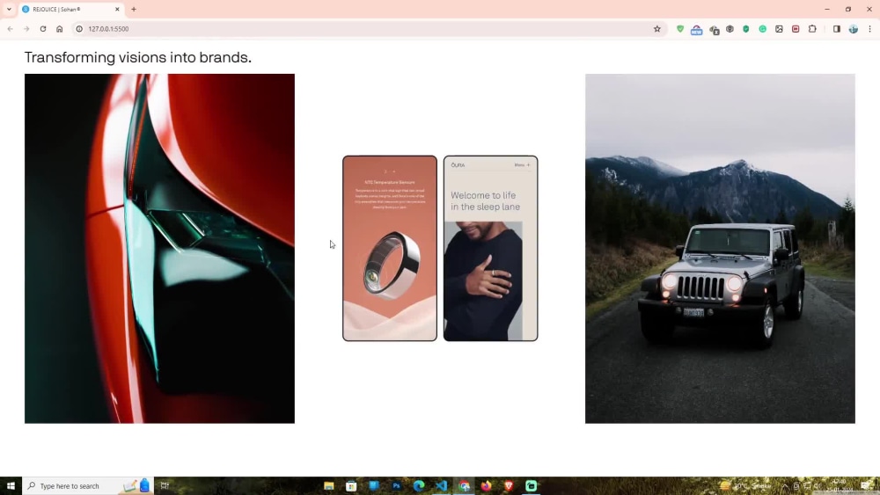Click the system tray volume icon
Viewport: 880px width, 495px height.
pos(818,485)
